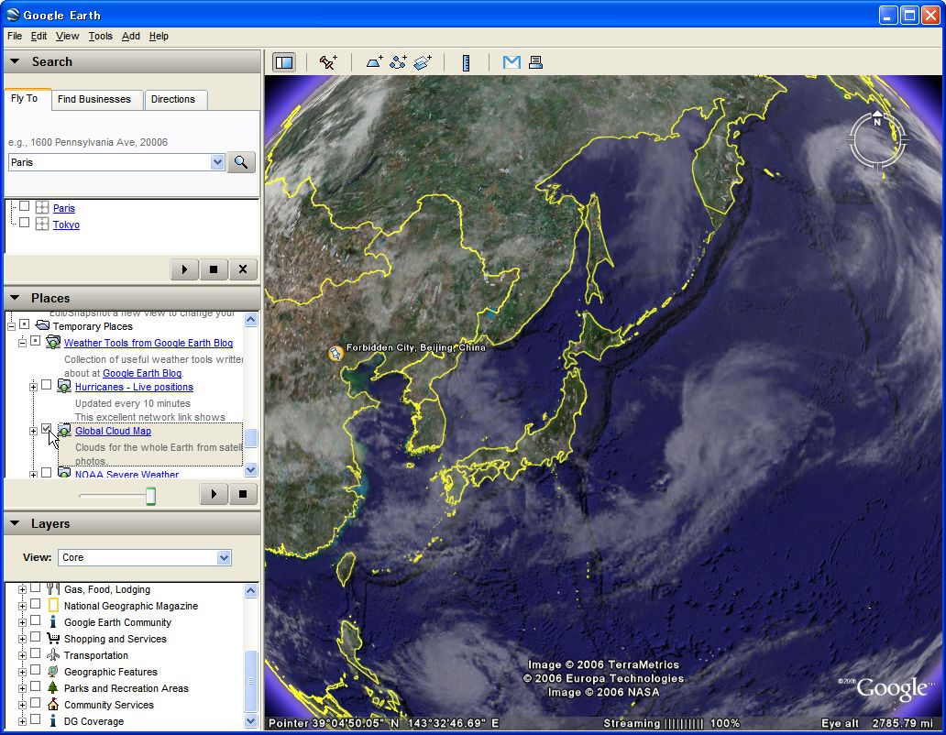Click the Geographic Features layer icon

(x=53, y=671)
